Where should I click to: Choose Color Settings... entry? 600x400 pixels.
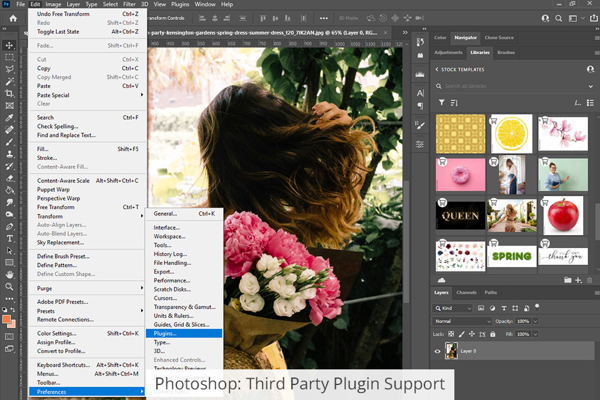[x=88, y=333]
